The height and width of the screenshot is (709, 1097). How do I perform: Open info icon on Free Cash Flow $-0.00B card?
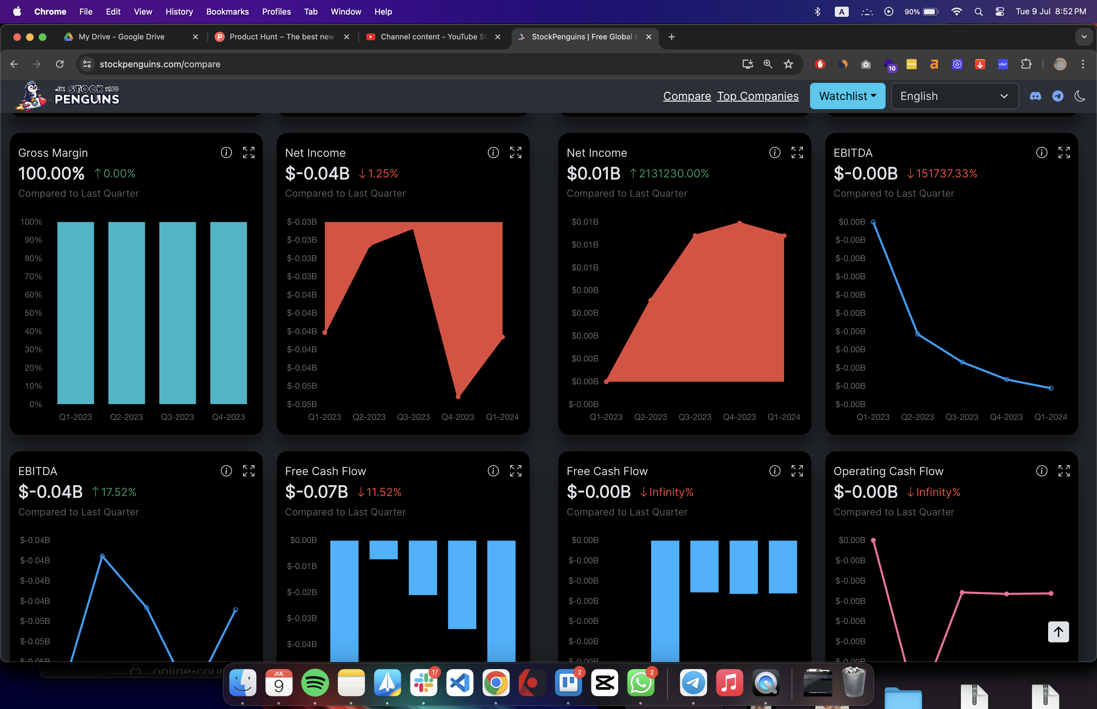click(x=775, y=471)
